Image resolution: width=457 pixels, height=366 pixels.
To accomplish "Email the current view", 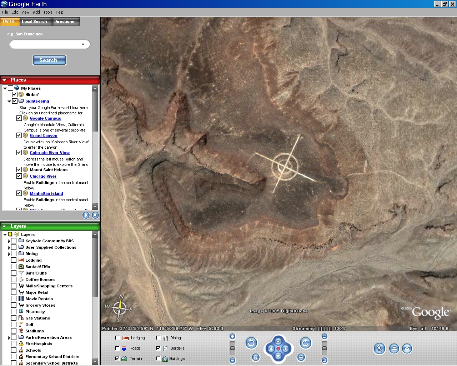I will coord(407,348).
